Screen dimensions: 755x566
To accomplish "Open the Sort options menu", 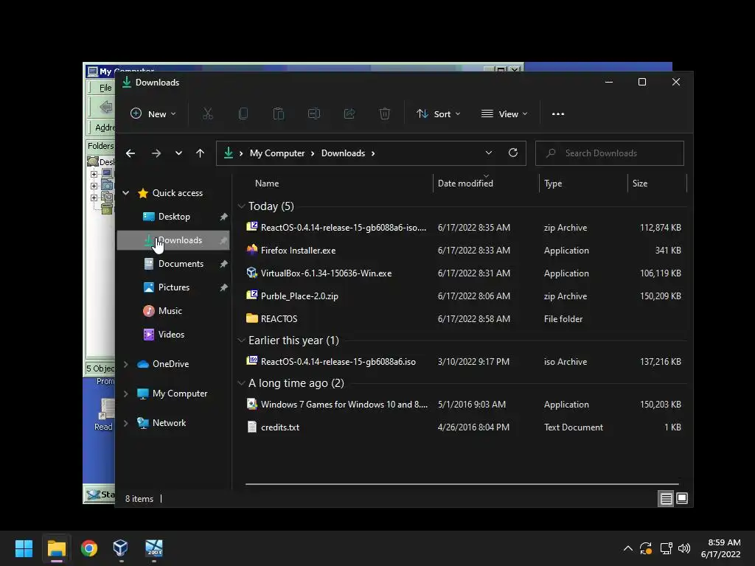I will click(439, 114).
